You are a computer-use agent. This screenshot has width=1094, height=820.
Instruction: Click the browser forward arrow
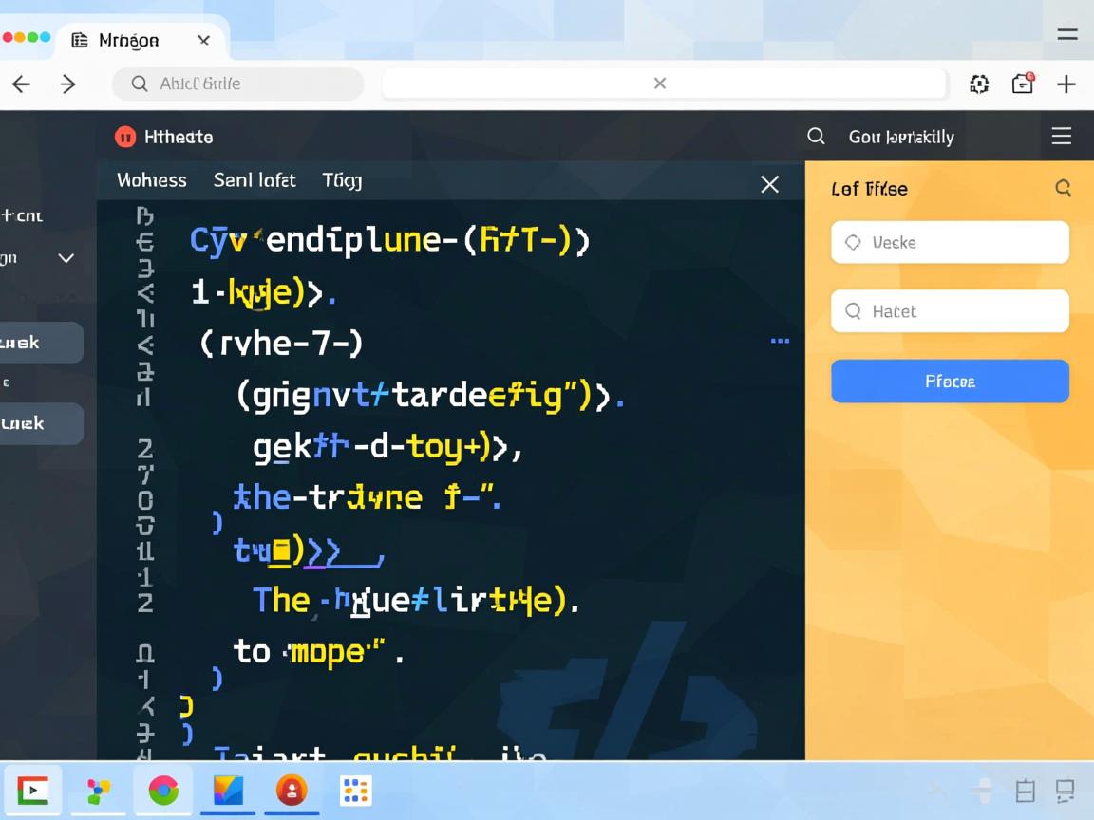tap(67, 84)
